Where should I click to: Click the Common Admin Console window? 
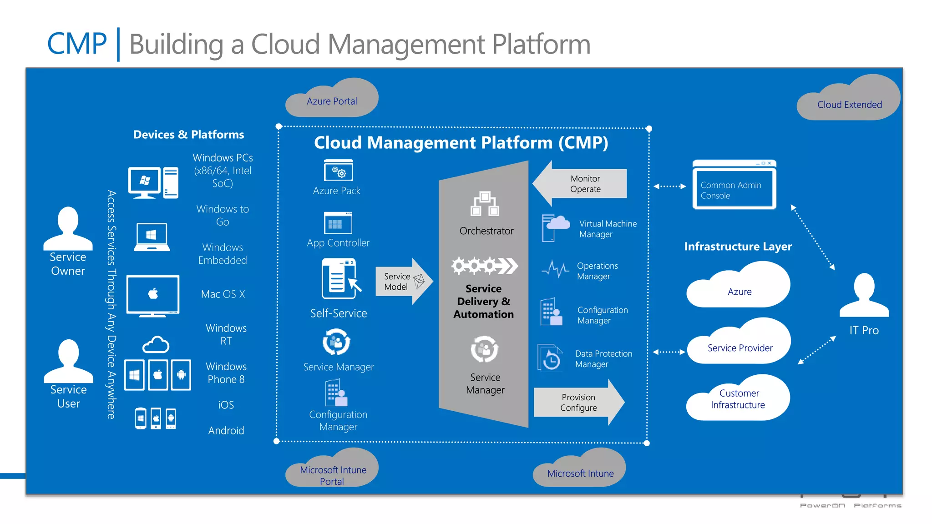click(x=734, y=186)
